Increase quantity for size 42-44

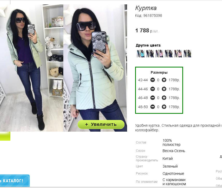[164, 80]
